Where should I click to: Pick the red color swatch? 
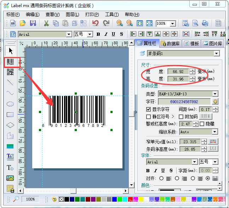click(130, 199)
